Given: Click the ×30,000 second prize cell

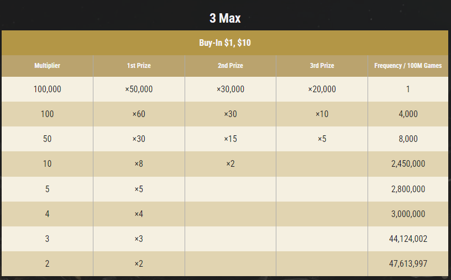Looking at the screenshot, I should [x=230, y=89].
